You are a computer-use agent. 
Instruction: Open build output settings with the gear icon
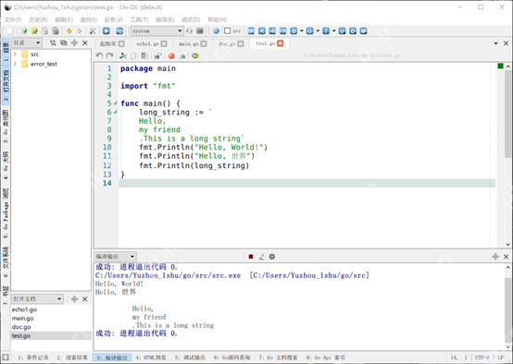pos(272,257)
